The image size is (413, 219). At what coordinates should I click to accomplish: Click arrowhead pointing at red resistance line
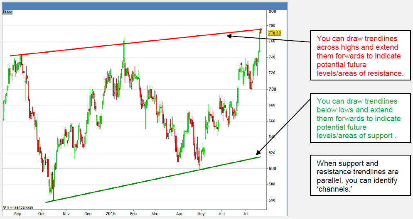(229, 36)
